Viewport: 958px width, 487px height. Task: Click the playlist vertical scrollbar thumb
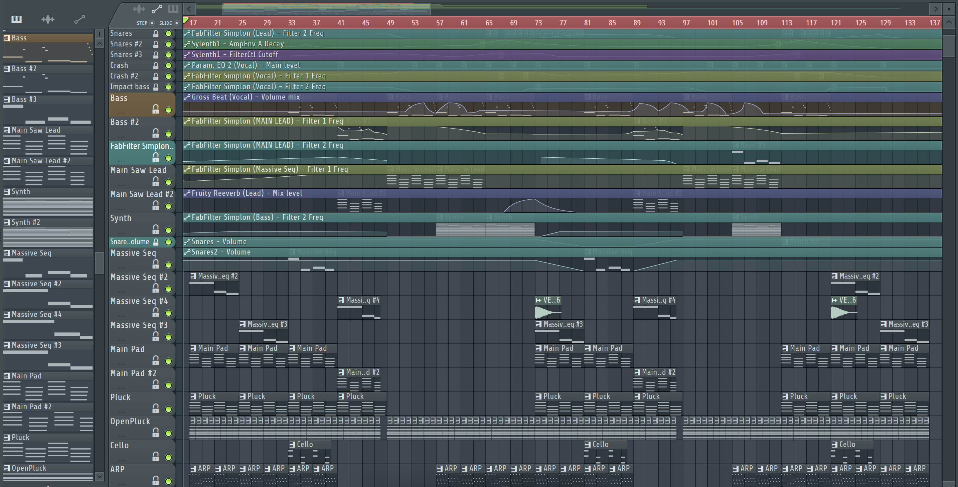(949, 46)
